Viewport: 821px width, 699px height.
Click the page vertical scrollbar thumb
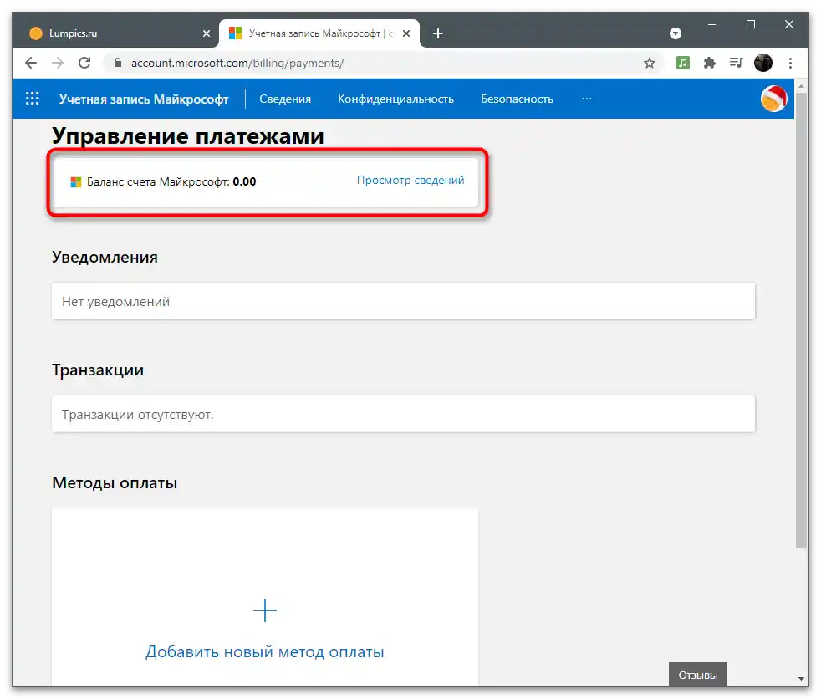point(801,321)
